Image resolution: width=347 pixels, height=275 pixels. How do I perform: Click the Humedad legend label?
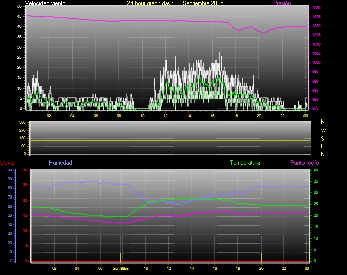[60, 163]
